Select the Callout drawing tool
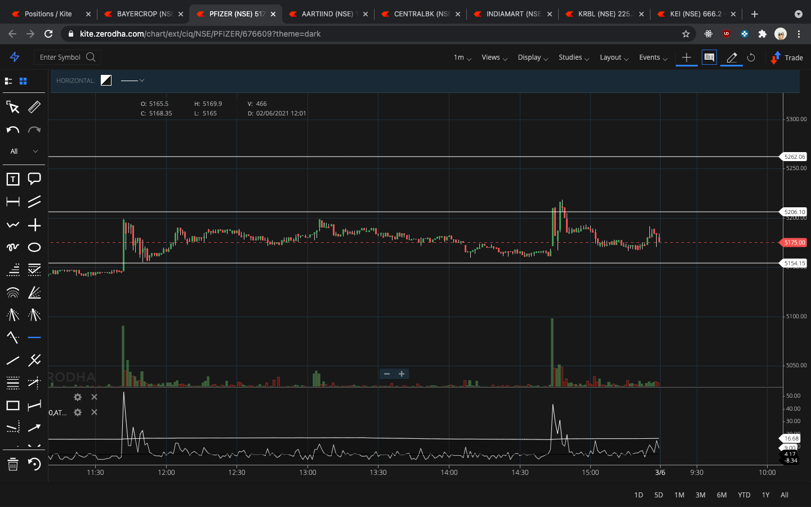 click(34, 179)
